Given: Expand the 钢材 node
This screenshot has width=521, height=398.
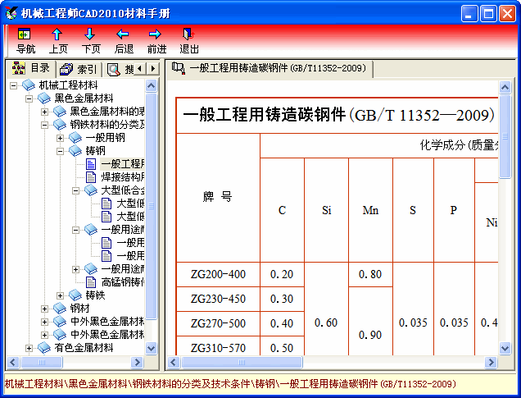Looking at the screenshot, I should (44, 309).
